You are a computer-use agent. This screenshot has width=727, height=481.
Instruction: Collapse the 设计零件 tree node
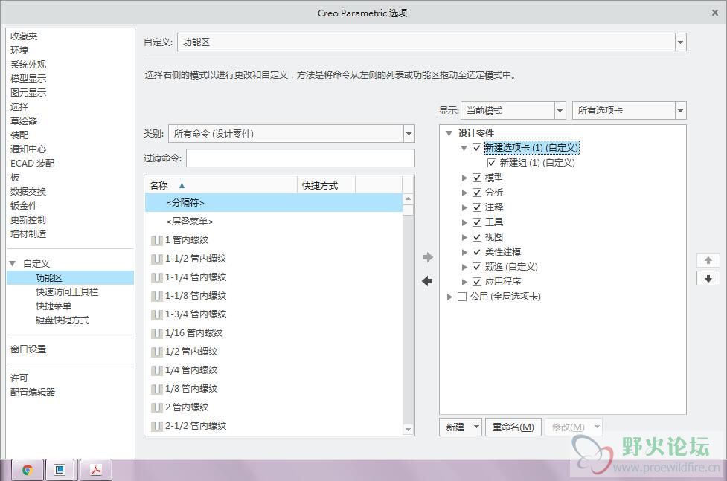449,133
